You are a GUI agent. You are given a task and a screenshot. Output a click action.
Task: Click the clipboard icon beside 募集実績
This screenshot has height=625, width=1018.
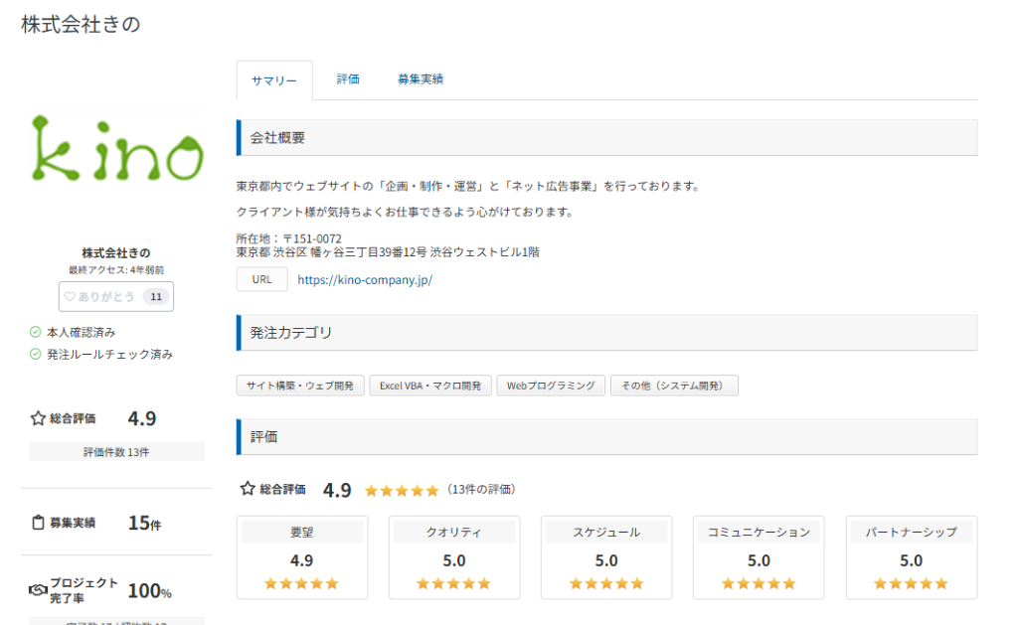[38, 523]
